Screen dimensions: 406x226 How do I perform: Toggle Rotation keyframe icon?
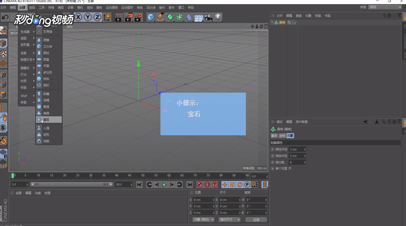240,185
